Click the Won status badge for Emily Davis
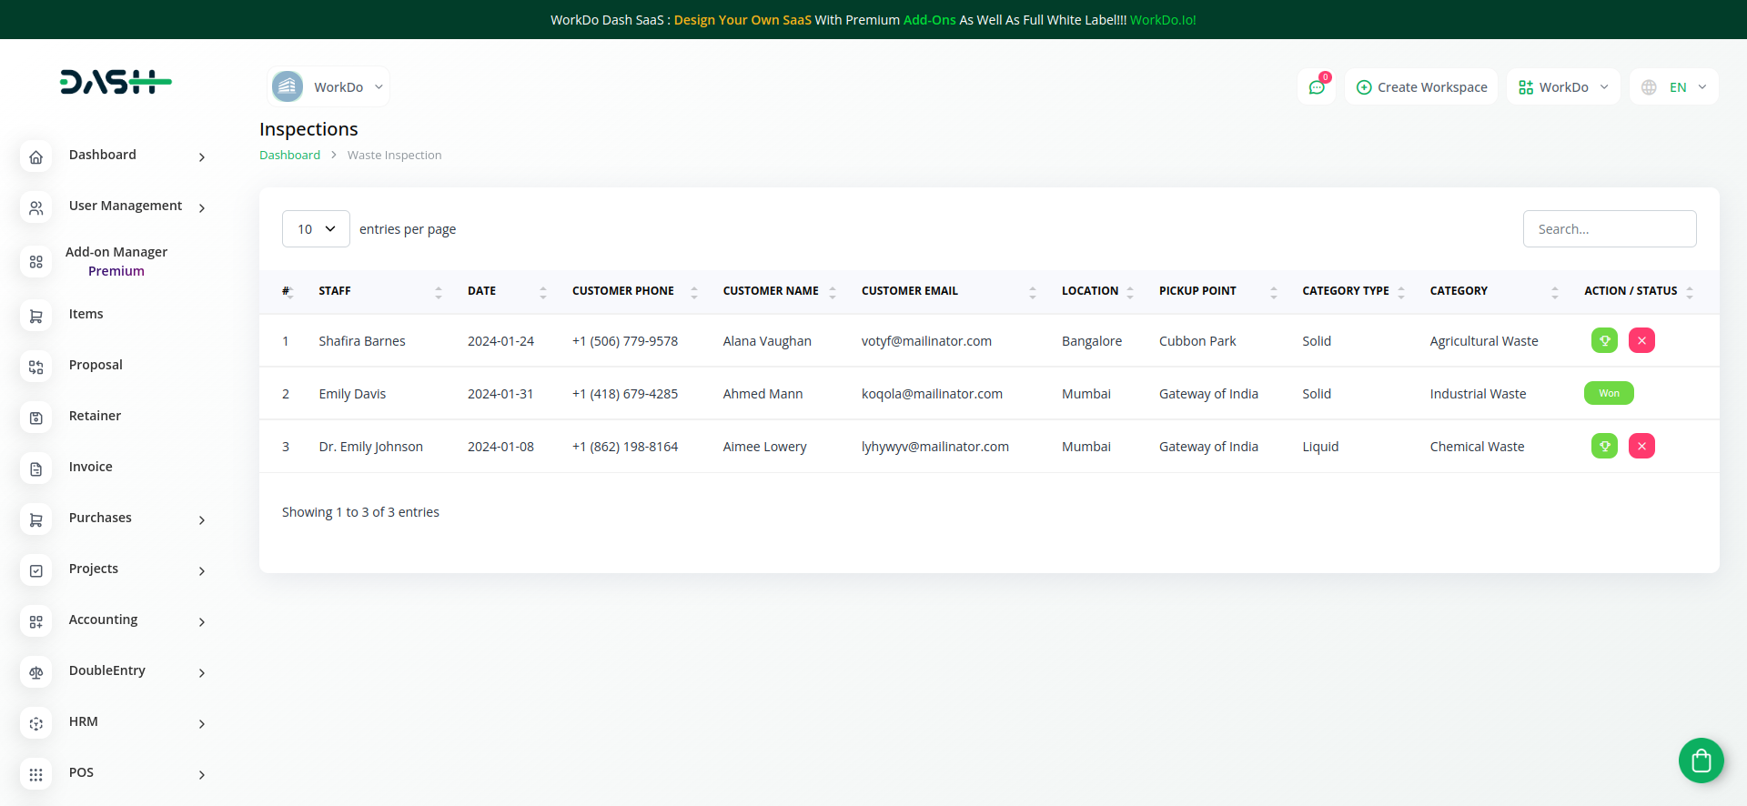Screen dimensions: 1747x806 pyautogui.click(x=1609, y=393)
